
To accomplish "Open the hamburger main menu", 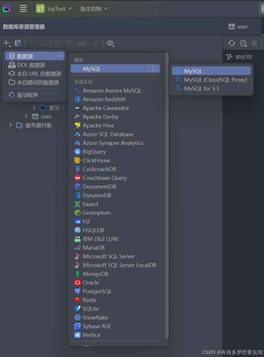I will pyautogui.click(x=23, y=8).
